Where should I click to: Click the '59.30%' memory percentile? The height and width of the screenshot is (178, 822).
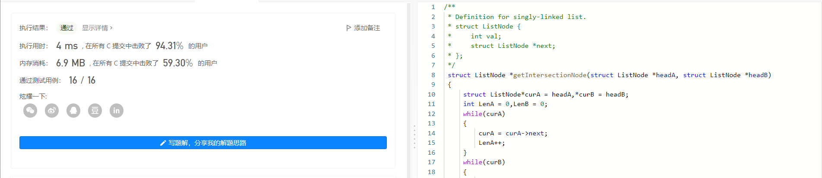[x=177, y=63]
